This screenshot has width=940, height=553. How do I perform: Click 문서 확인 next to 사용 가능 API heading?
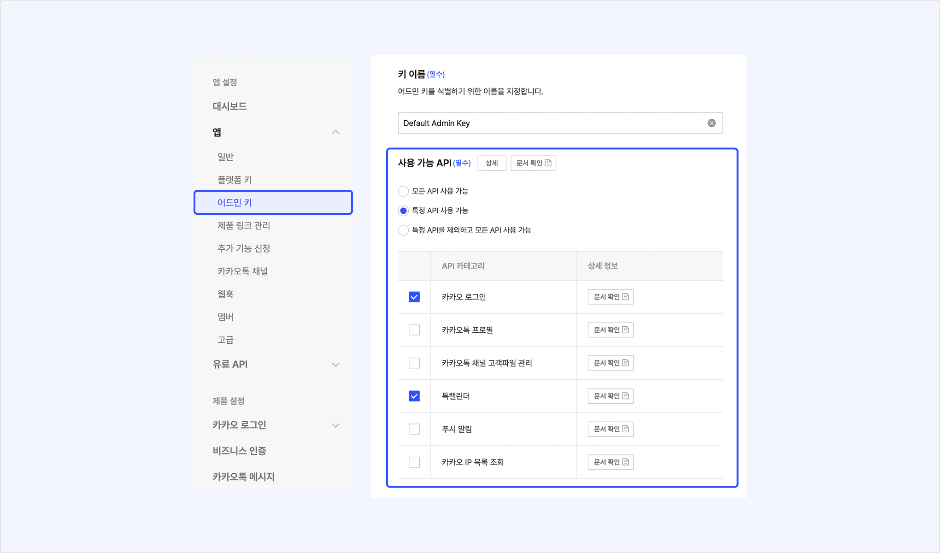(533, 163)
